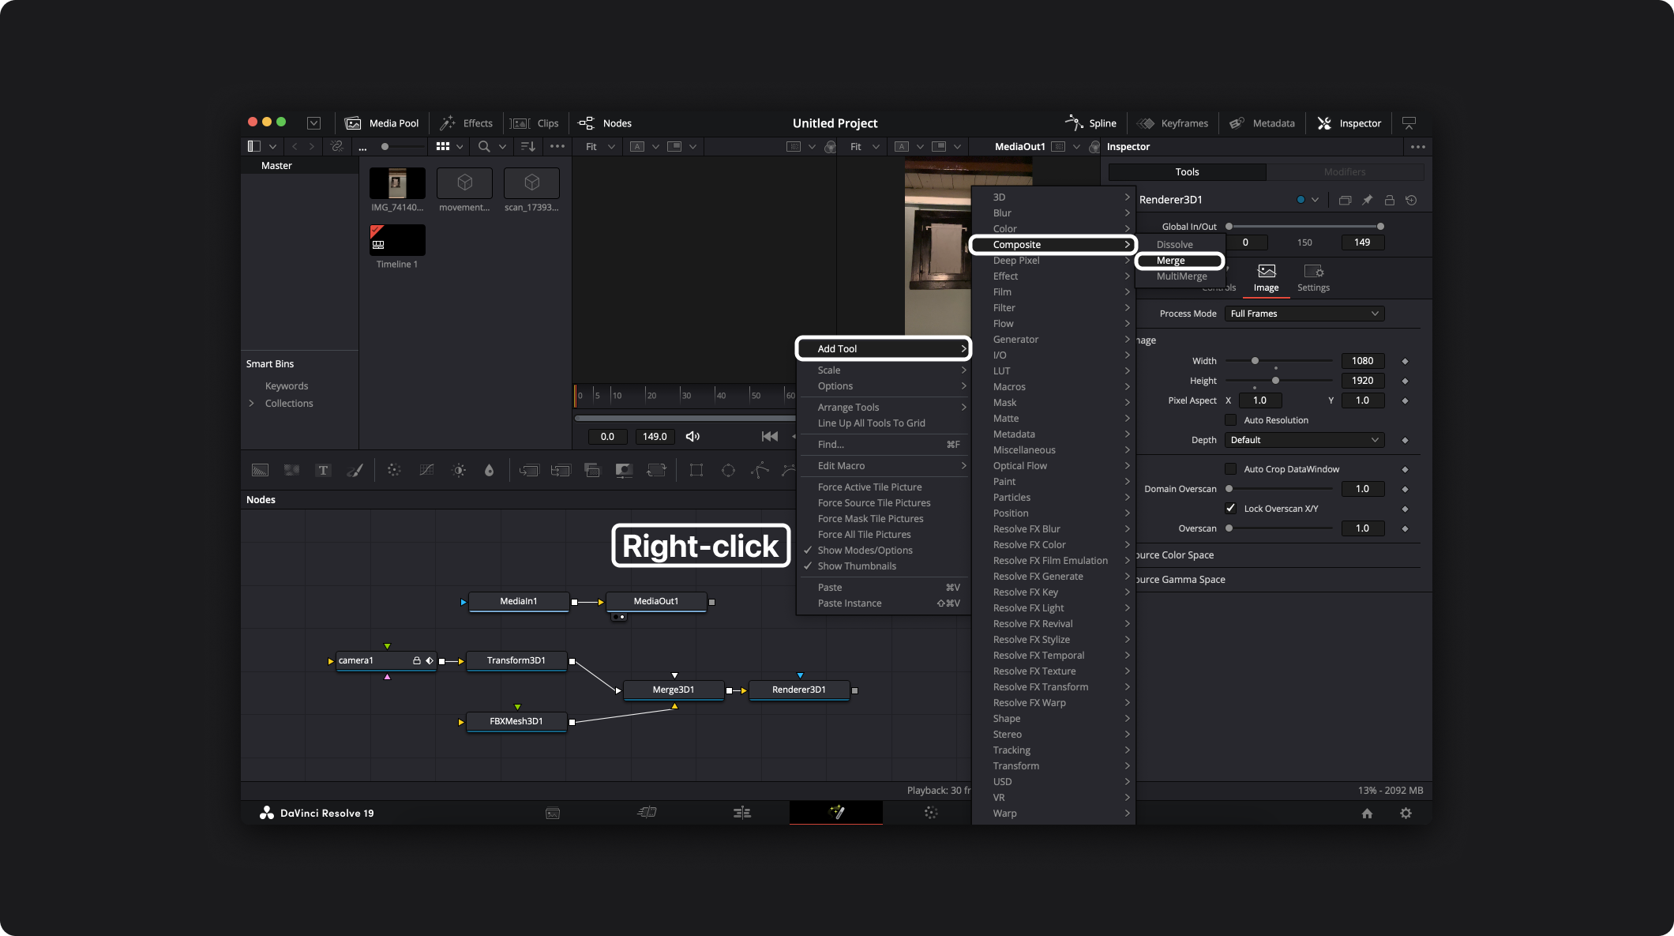Click Line Up All Tools To Grid
This screenshot has height=936, width=1674.
tap(871, 423)
